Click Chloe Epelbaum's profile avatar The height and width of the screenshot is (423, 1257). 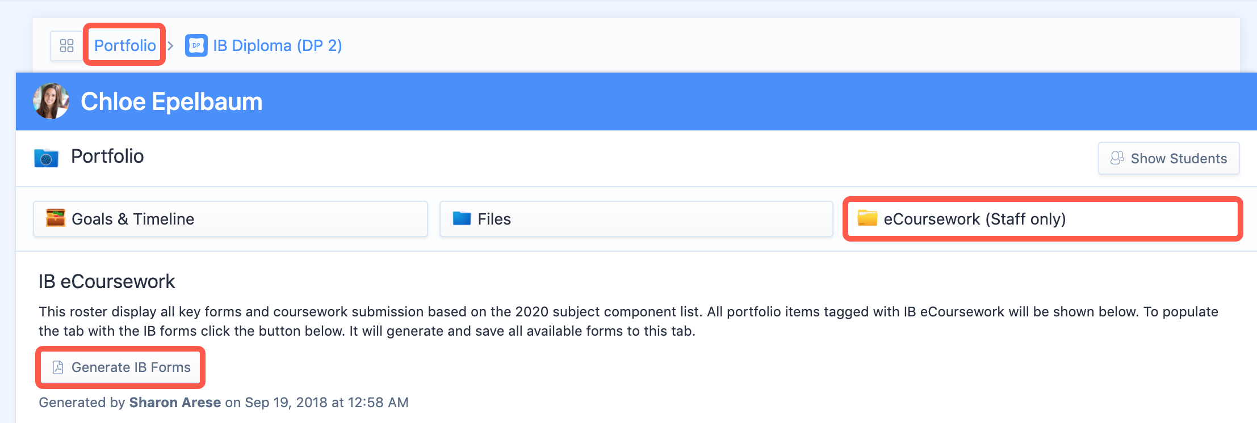click(51, 101)
